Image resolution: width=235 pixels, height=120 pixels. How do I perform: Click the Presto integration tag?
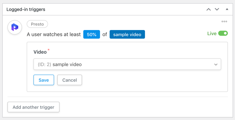[37, 24]
